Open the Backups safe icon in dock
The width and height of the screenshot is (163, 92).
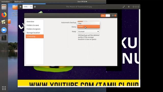pos(4,38)
